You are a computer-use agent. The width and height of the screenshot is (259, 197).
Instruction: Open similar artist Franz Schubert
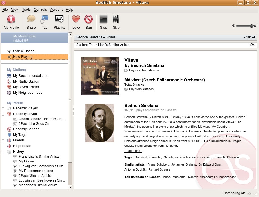coord(158,164)
